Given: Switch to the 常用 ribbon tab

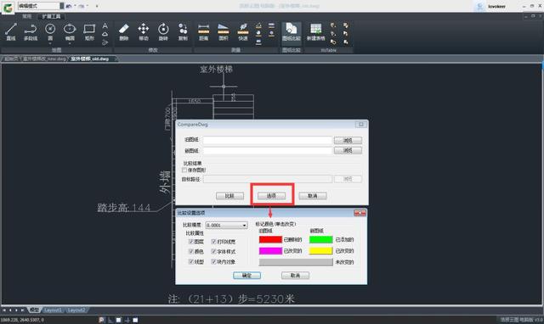Looking at the screenshot, I should coord(26,16).
